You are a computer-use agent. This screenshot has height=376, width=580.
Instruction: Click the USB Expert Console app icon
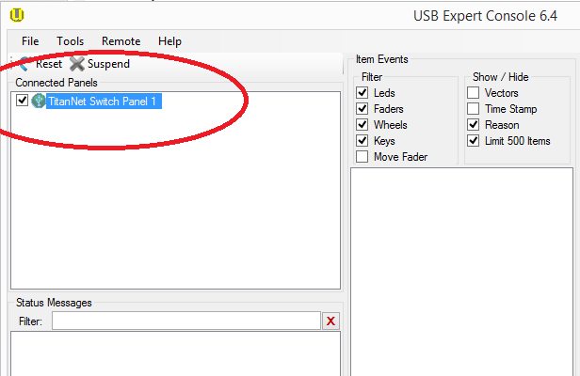(x=17, y=15)
